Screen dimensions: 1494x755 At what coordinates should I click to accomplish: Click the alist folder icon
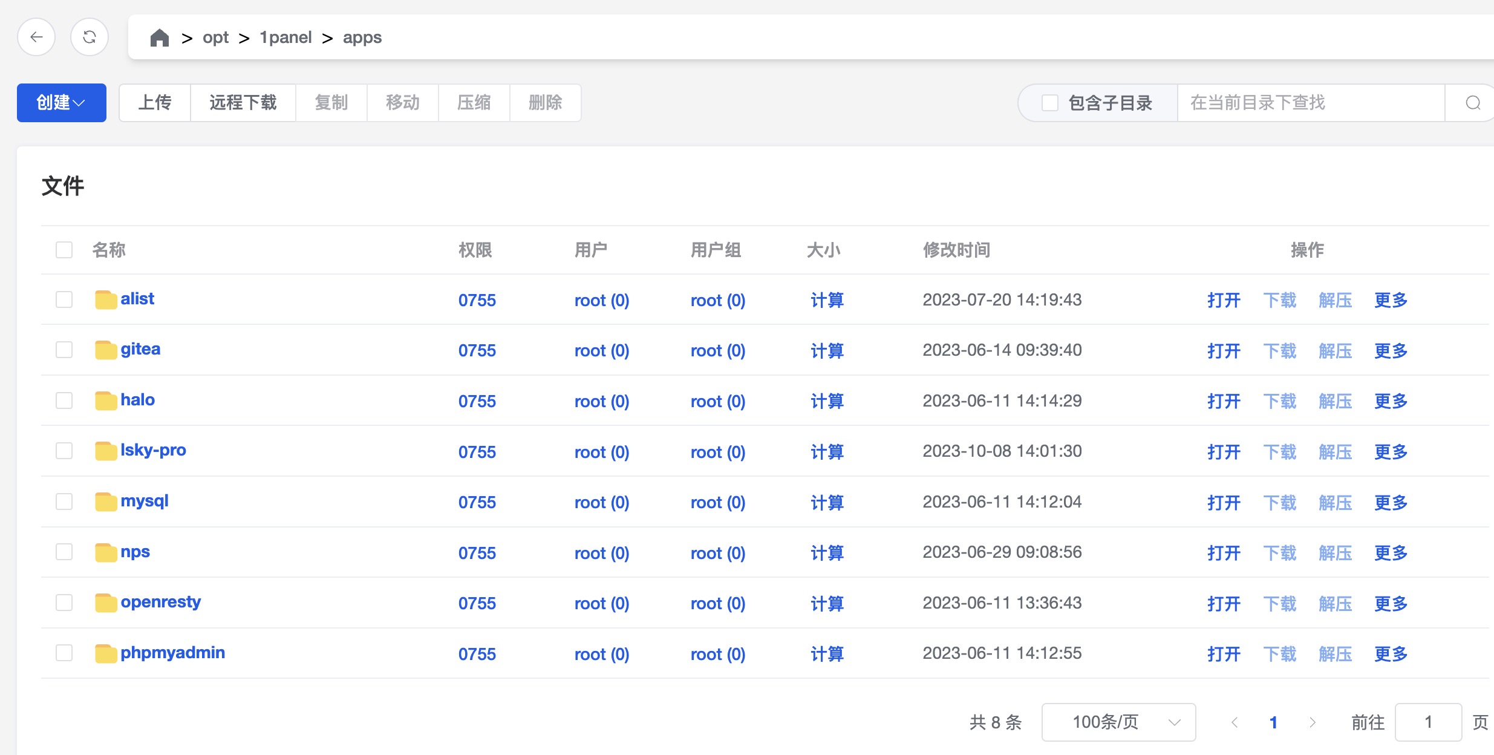(106, 299)
